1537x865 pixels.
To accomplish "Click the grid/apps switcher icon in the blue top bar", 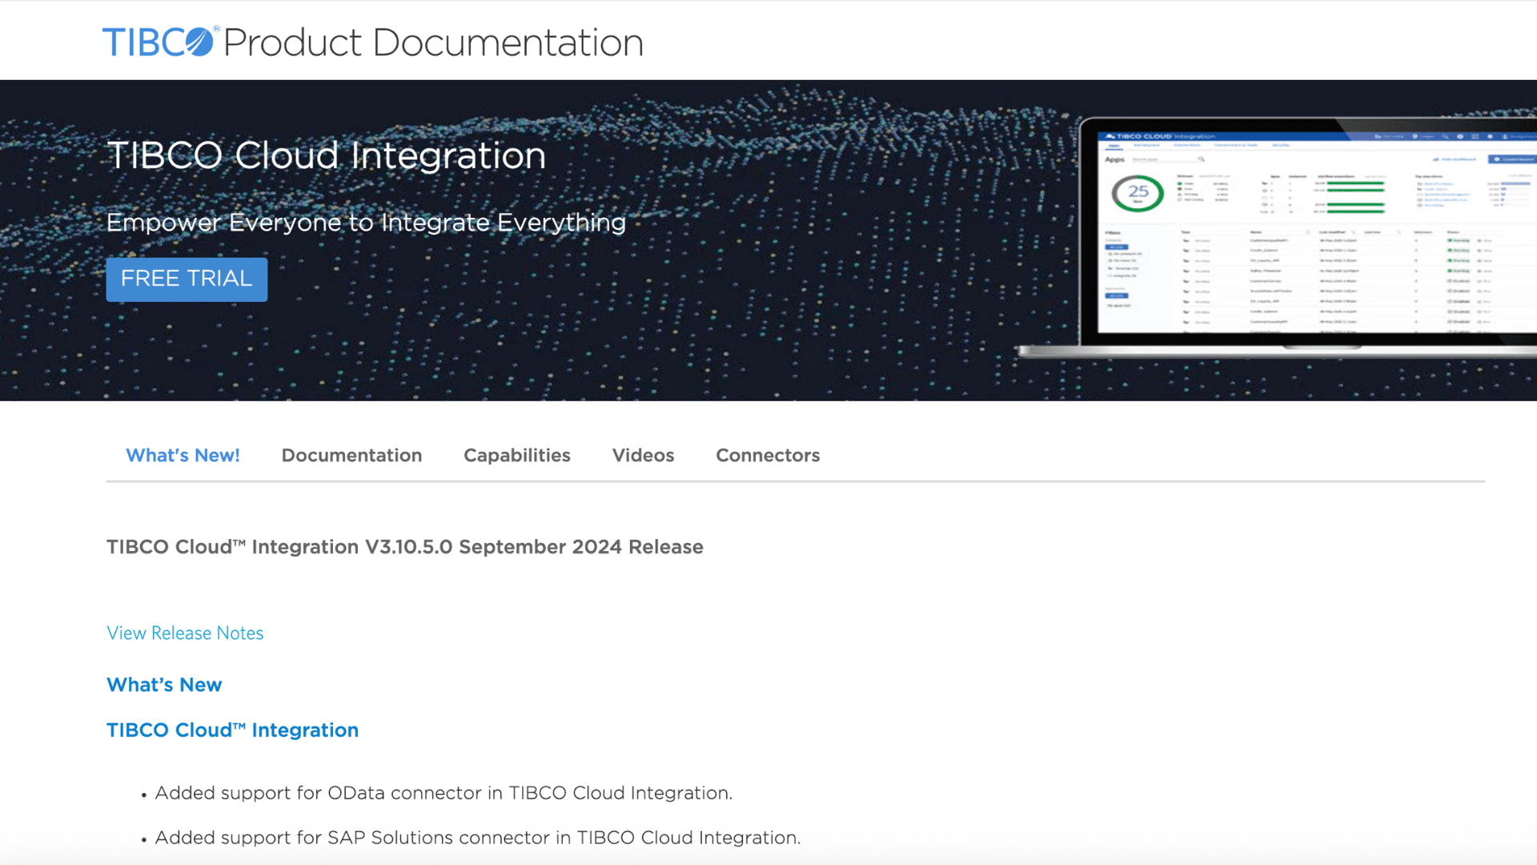I will pyautogui.click(x=1475, y=136).
